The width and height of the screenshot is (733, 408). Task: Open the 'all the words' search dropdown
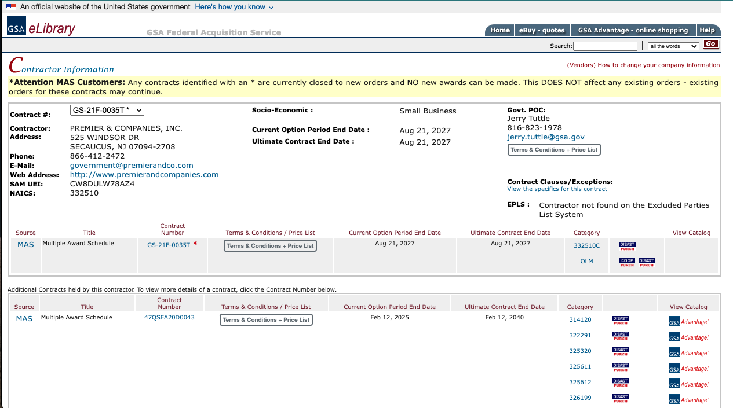[x=674, y=46]
